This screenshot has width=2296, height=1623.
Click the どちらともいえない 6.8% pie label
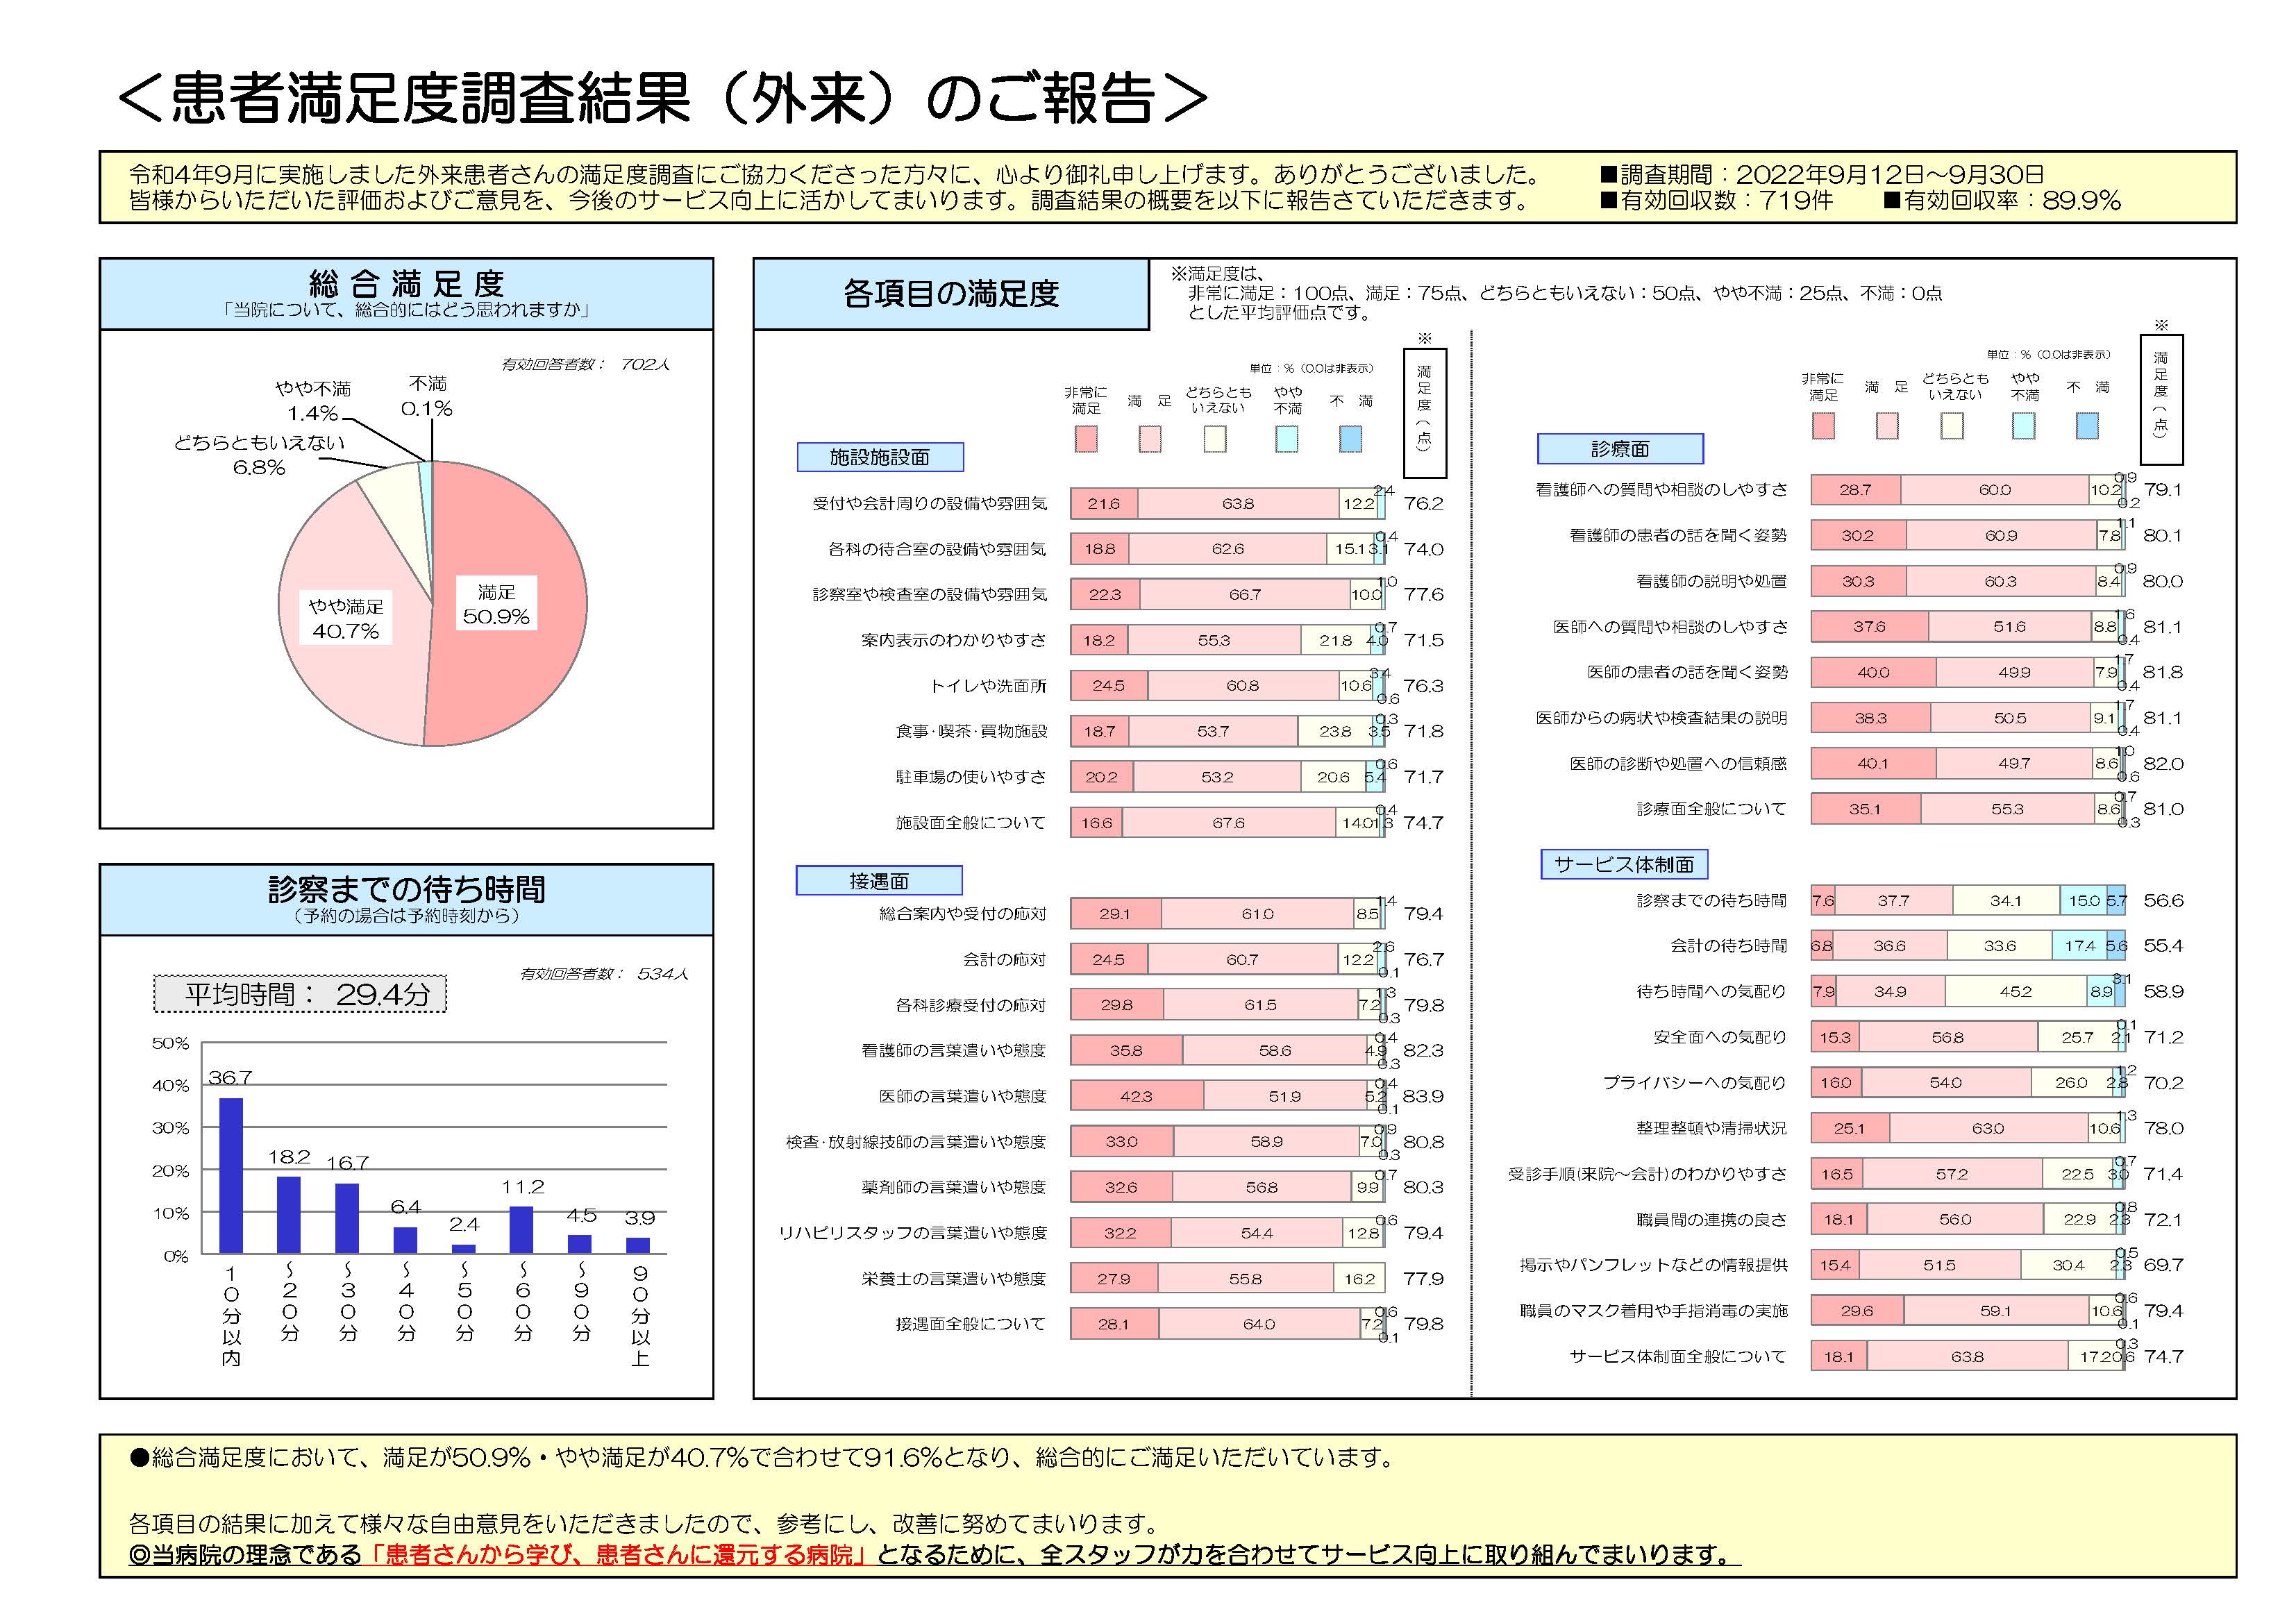259,455
